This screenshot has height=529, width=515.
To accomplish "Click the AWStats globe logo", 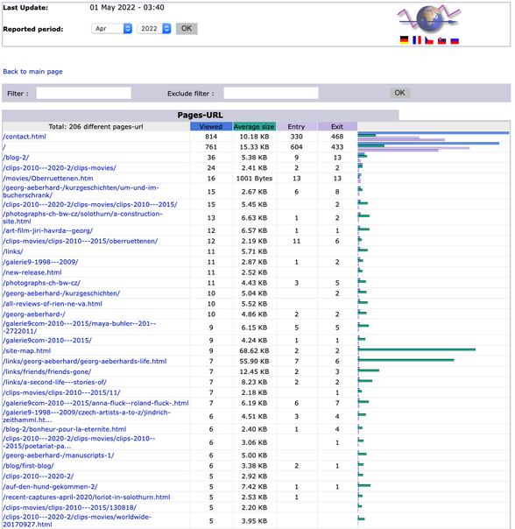I will pyautogui.click(x=429, y=18).
